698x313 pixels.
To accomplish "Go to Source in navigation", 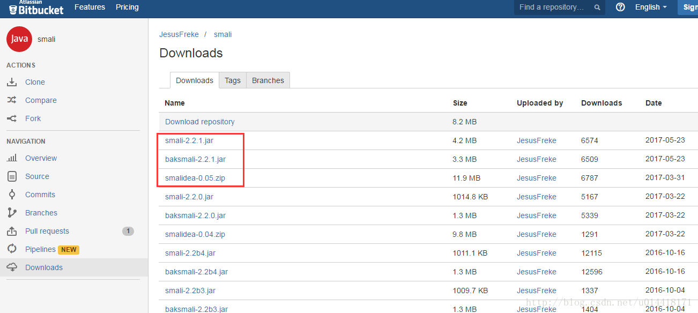I will pos(37,176).
